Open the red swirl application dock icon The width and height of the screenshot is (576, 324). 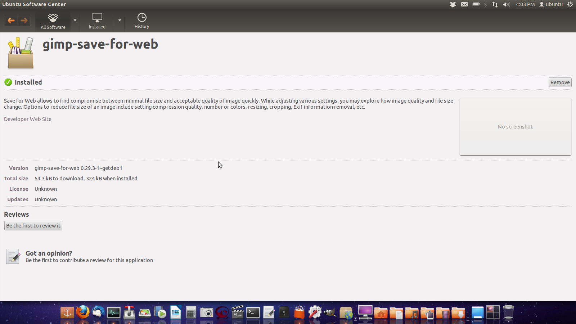[222, 312]
